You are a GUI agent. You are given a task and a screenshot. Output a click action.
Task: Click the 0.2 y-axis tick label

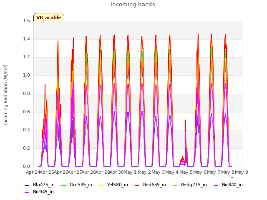(26, 148)
